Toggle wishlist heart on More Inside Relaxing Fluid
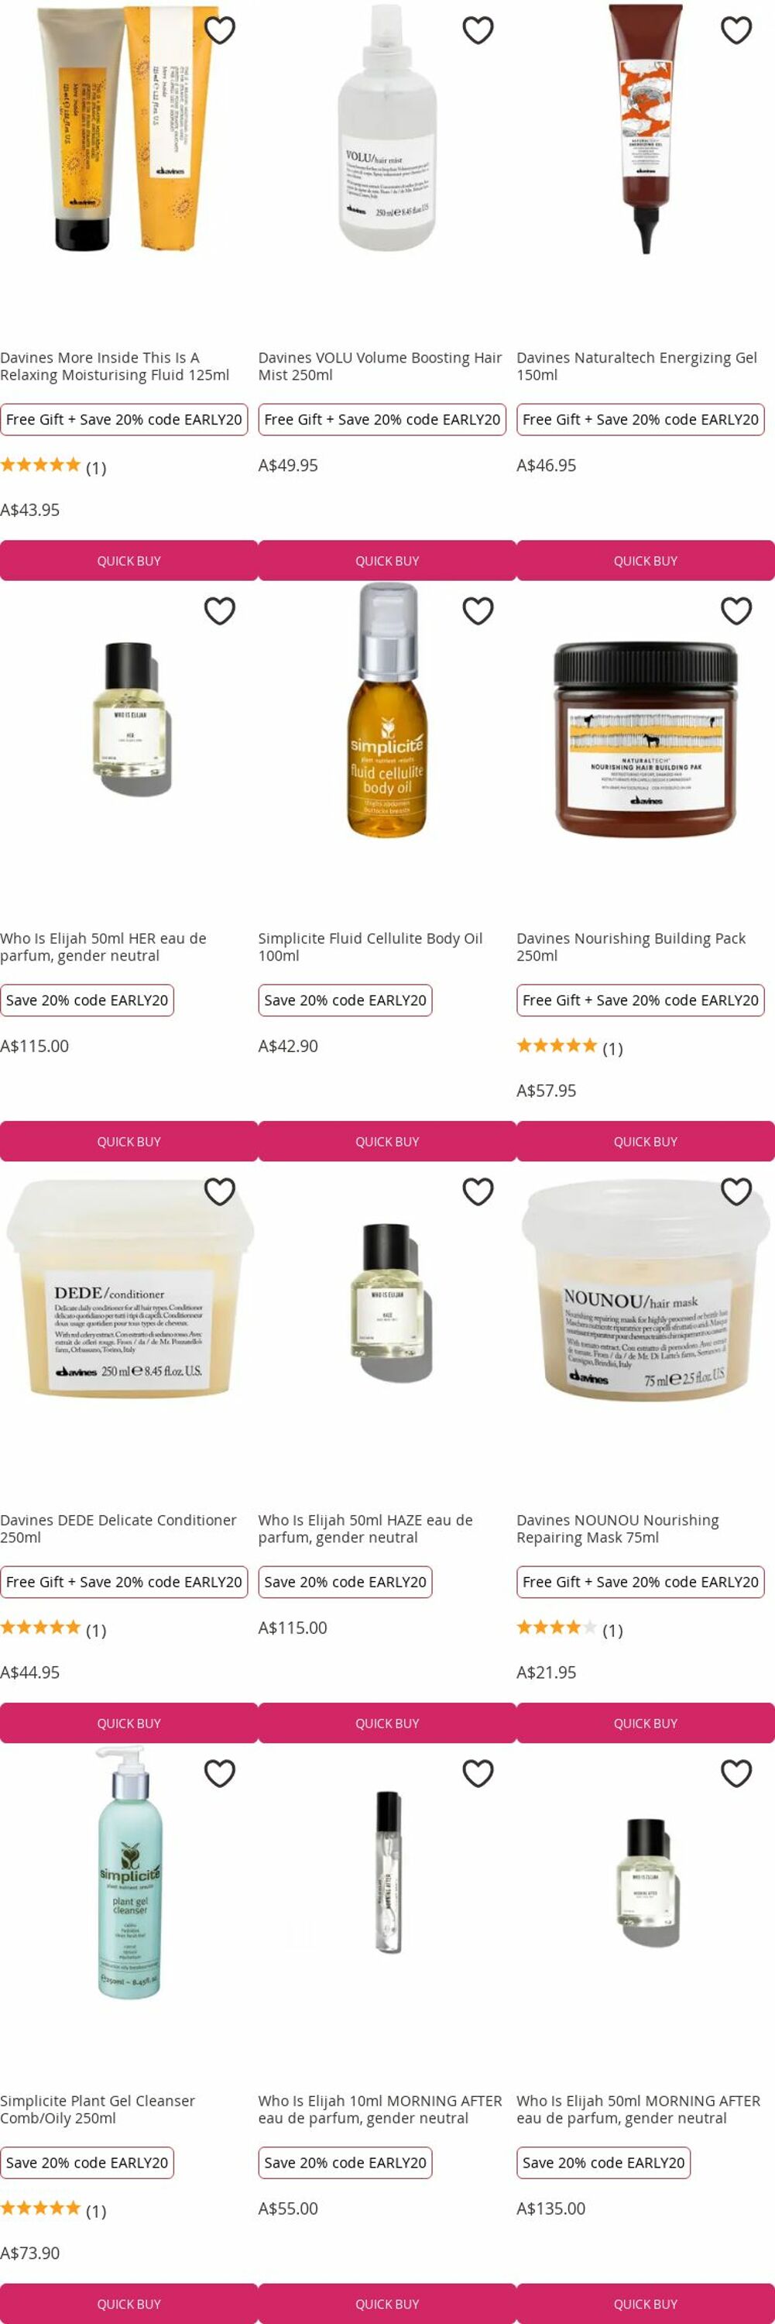 (x=220, y=29)
